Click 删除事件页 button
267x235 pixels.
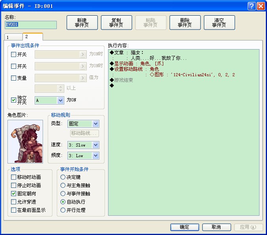click(185, 22)
